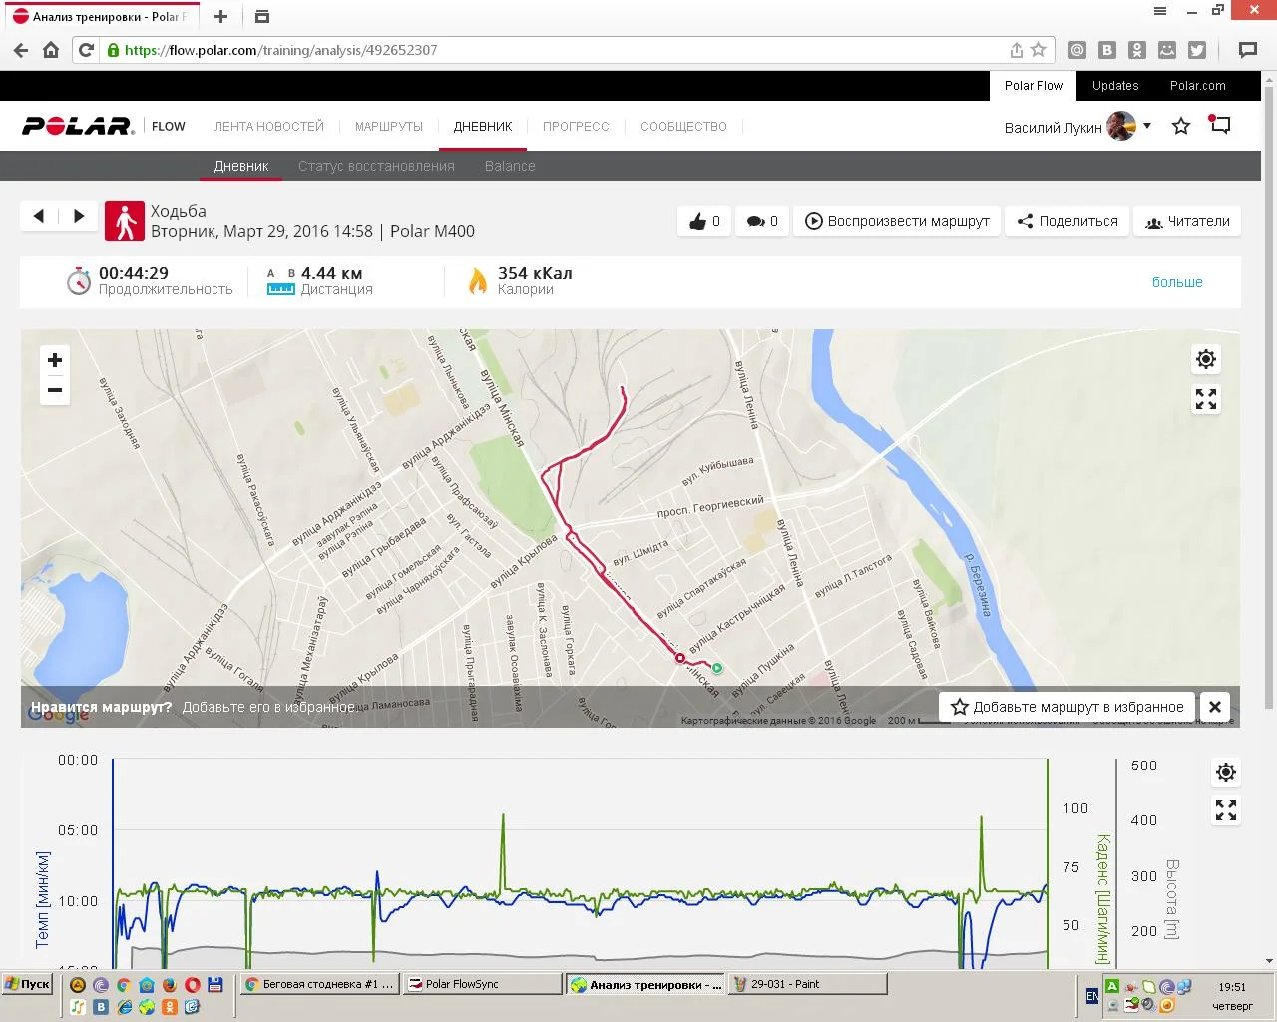Click the EN language indicator in the tray
Viewport: 1277px width, 1022px height.
point(1092,996)
